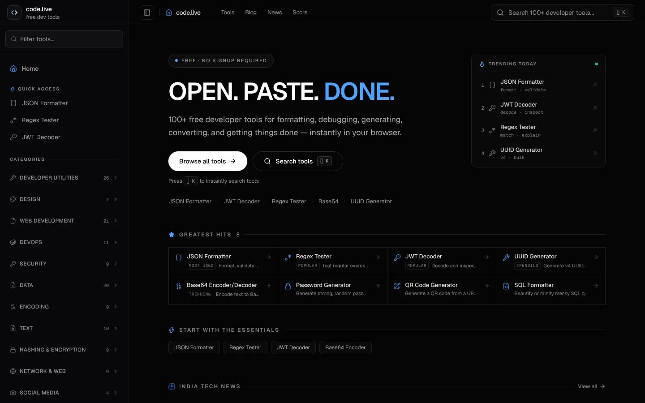The image size is (645, 403).
Task: Expand the Security category
Action: point(64,264)
